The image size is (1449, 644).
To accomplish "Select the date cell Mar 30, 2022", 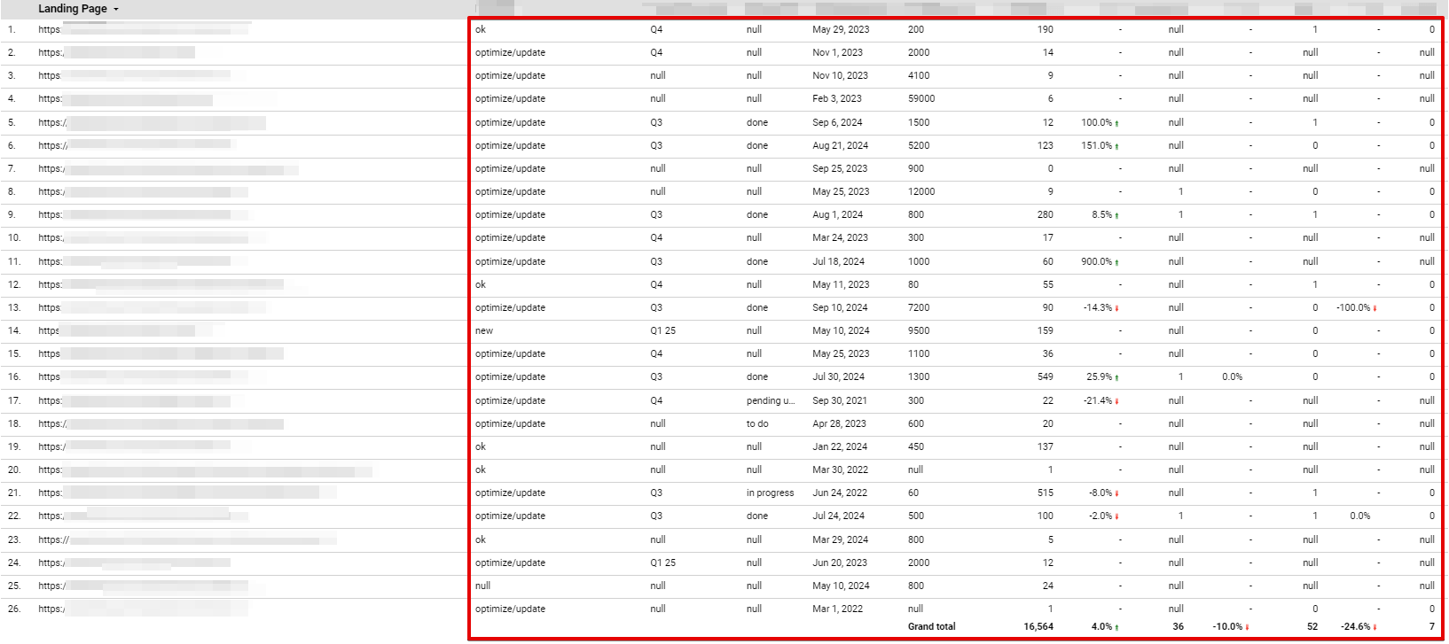I will [840, 469].
